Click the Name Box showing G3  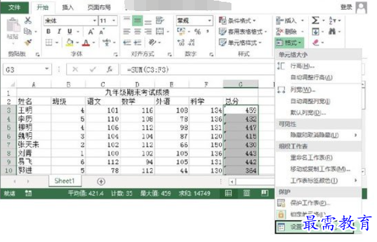tap(27, 70)
